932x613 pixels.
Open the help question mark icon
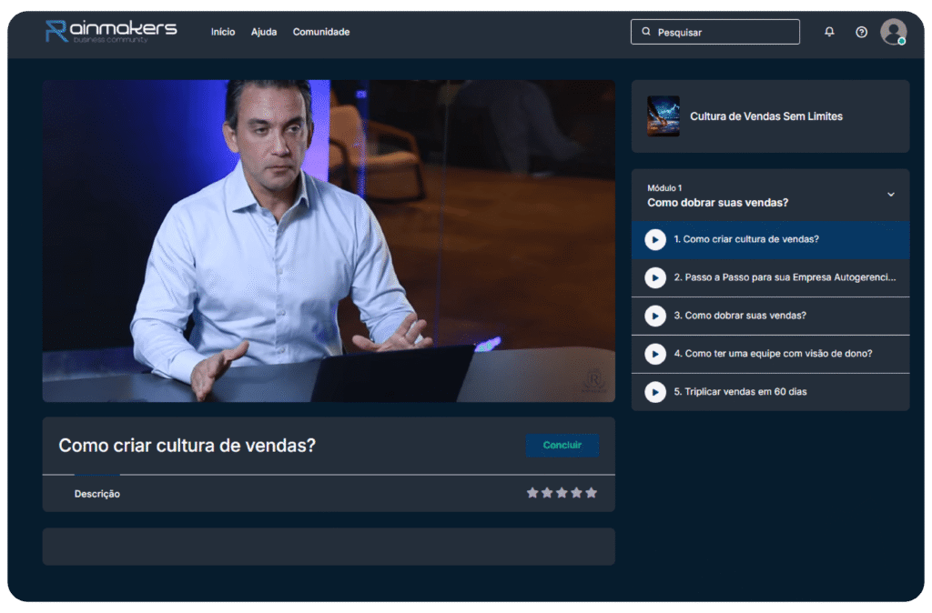(861, 32)
